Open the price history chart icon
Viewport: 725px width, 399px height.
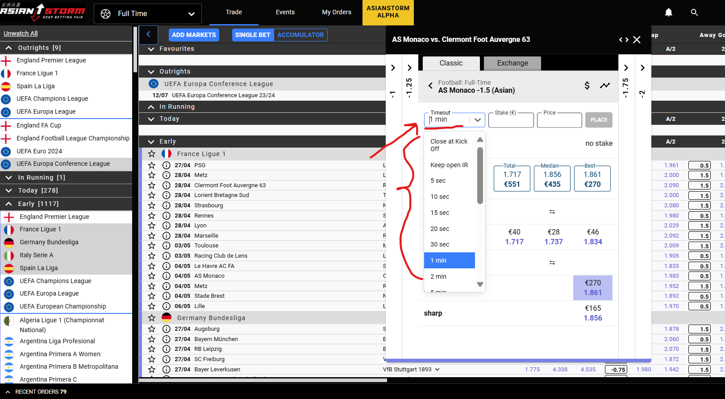(605, 86)
